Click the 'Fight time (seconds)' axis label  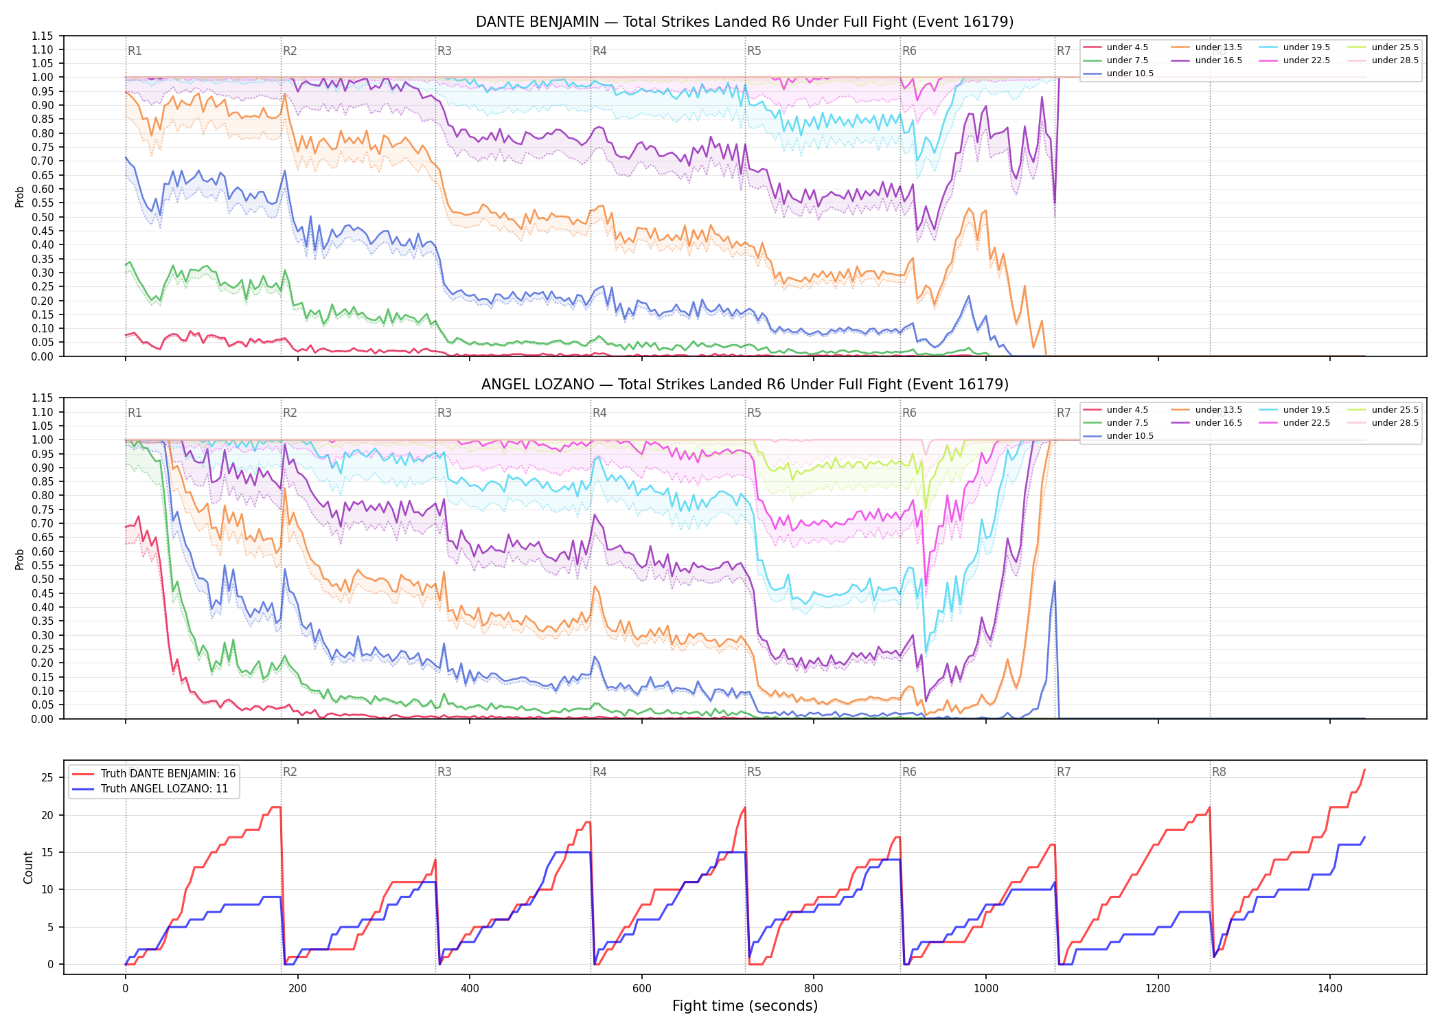coord(745,1006)
